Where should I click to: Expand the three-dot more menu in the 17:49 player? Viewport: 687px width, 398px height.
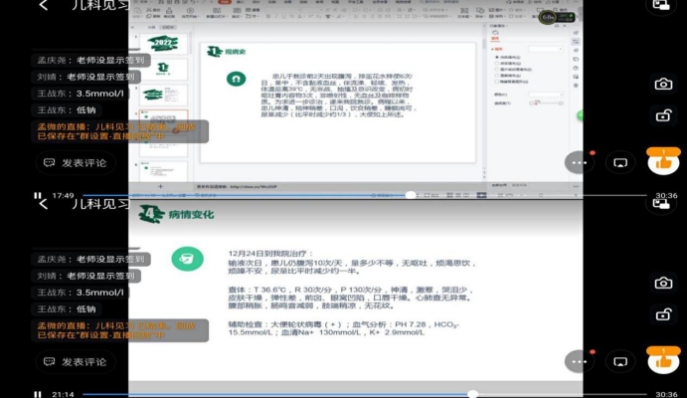click(578, 162)
